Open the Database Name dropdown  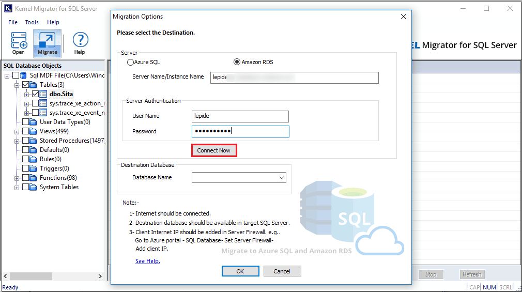point(282,178)
